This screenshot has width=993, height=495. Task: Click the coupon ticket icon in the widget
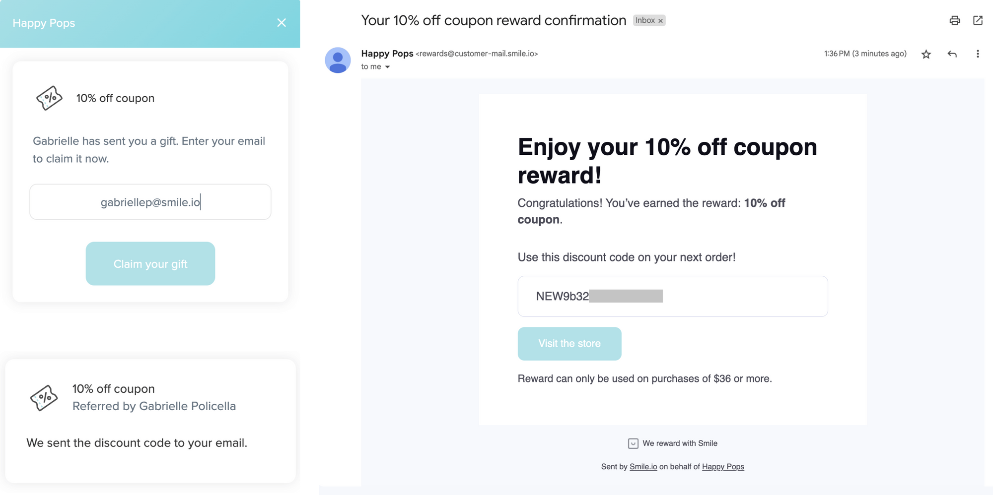coord(48,98)
